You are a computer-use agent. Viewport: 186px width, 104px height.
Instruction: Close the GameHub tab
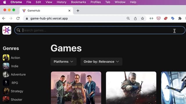click(69, 11)
